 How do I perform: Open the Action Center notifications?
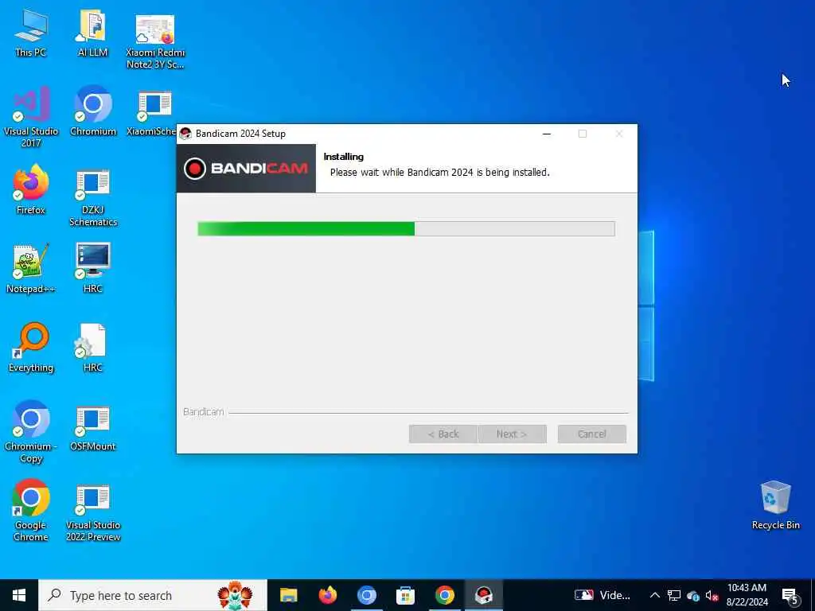click(x=790, y=595)
